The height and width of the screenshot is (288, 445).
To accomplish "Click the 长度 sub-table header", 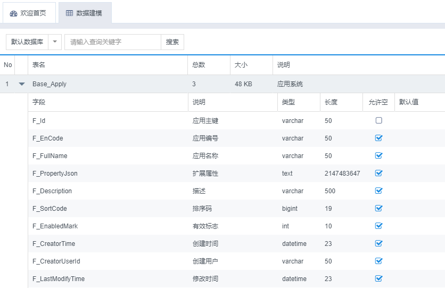I will tap(341, 102).
